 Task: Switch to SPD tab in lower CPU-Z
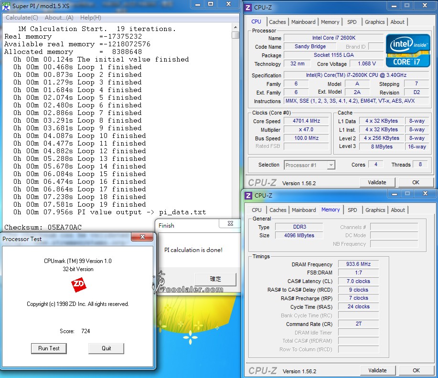(x=352, y=210)
